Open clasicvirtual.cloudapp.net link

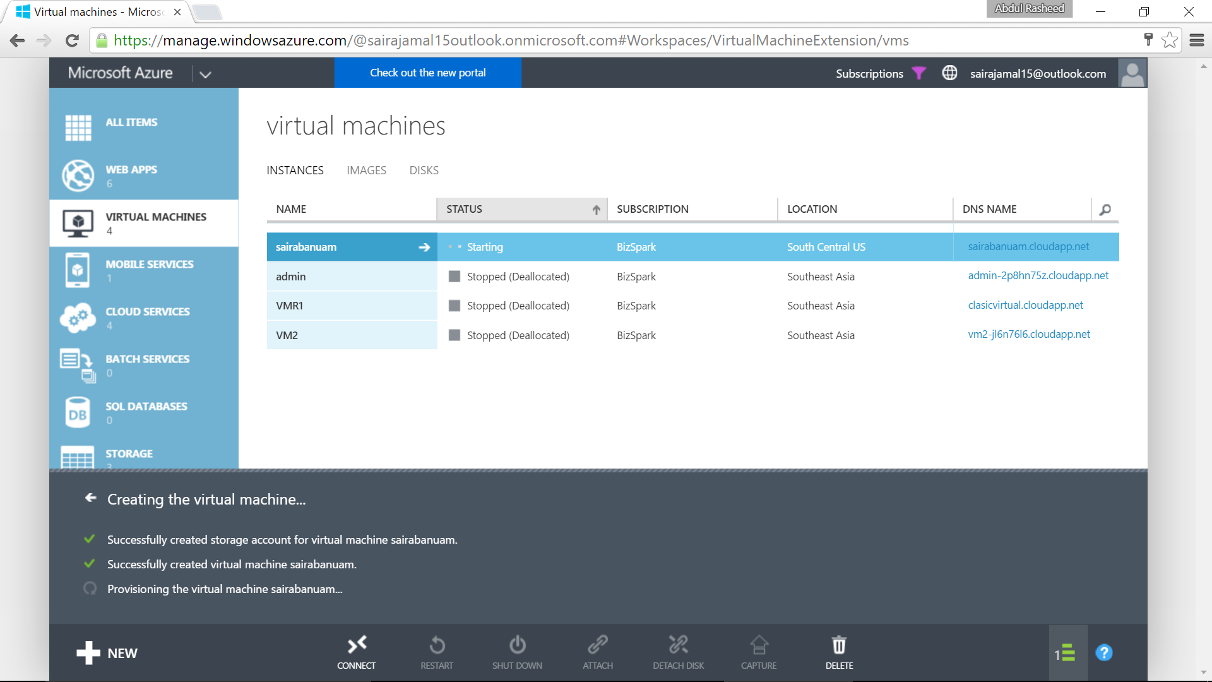(x=1025, y=305)
